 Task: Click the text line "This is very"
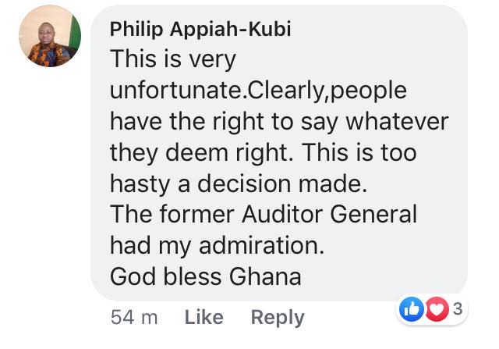click(x=173, y=59)
